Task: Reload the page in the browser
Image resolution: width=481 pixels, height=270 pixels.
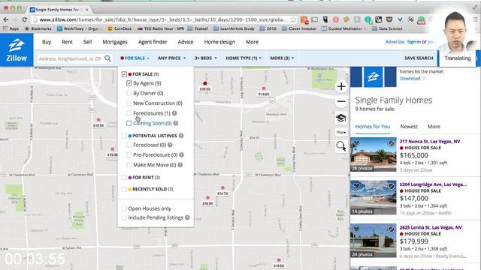Action: tap(25, 19)
